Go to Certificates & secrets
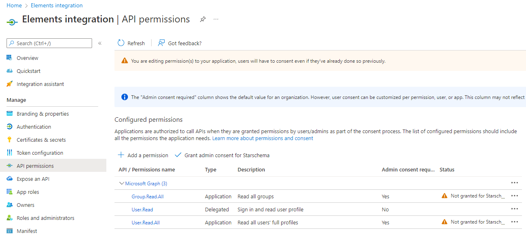The height and width of the screenshot is (237, 526). 41,140
